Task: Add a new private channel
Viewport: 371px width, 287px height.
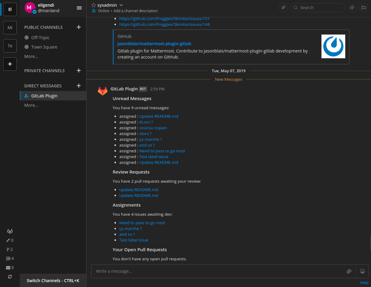Action: tap(79, 70)
